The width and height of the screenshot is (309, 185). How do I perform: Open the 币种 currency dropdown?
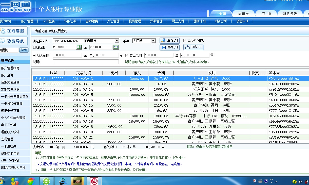tap(153, 41)
